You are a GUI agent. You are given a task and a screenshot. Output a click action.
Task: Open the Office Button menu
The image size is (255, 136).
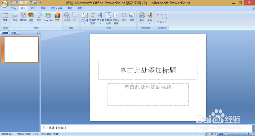(4, 4)
